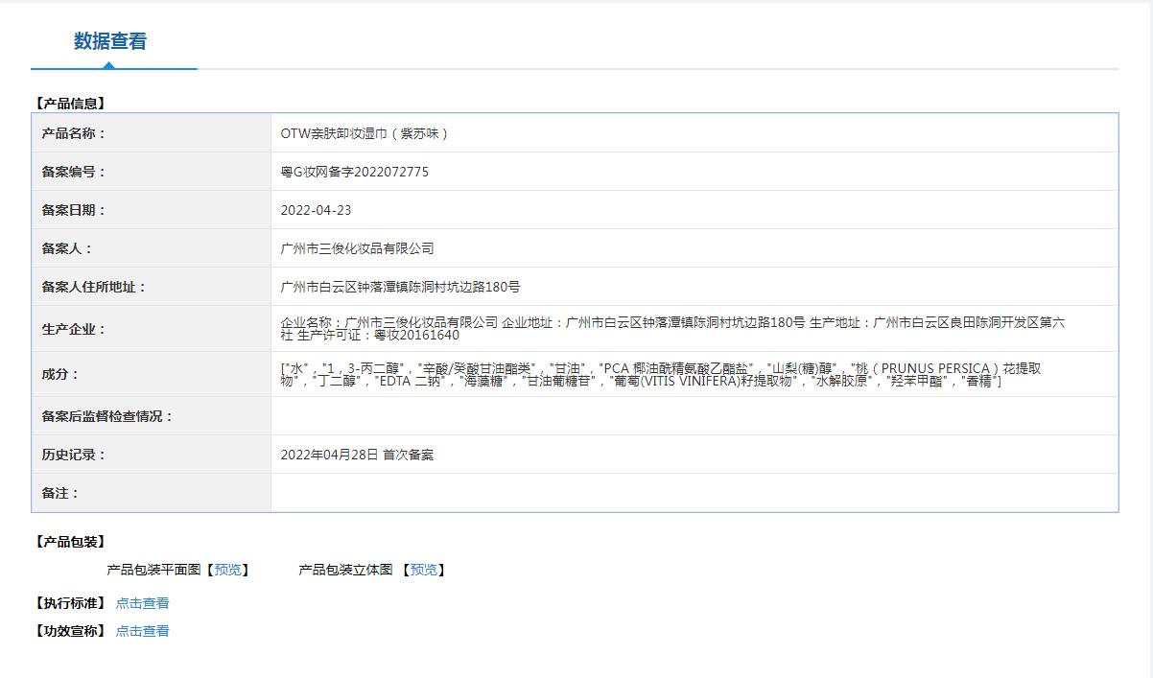
Task: Click the filing date 2022-04-23
Action: click(x=316, y=210)
